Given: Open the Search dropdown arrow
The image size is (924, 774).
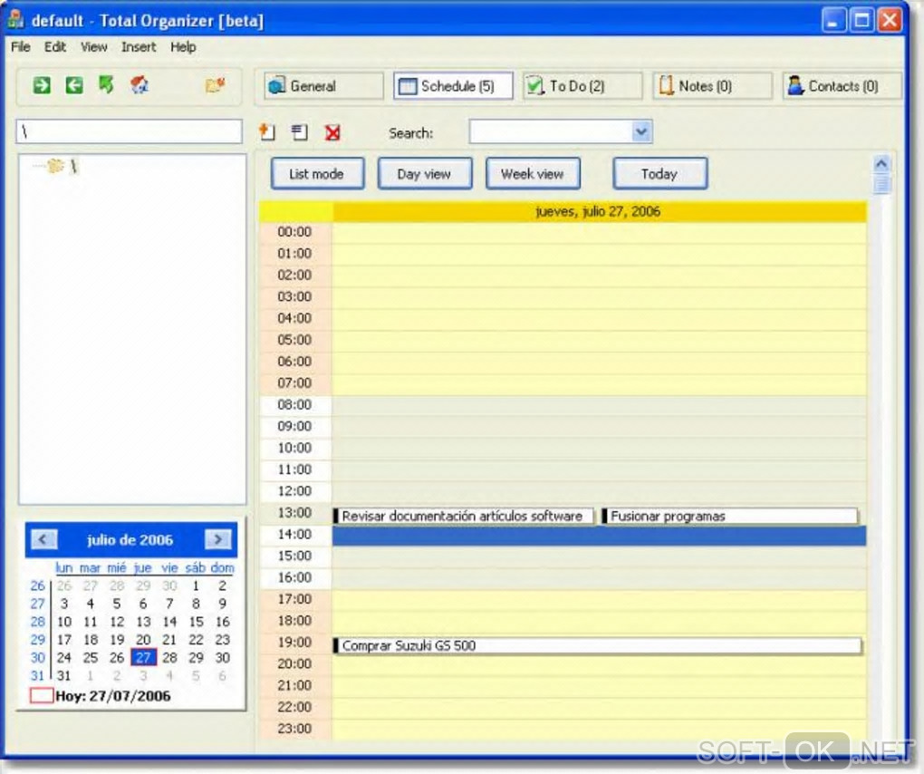Looking at the screenshot, I should coord(641,131).
